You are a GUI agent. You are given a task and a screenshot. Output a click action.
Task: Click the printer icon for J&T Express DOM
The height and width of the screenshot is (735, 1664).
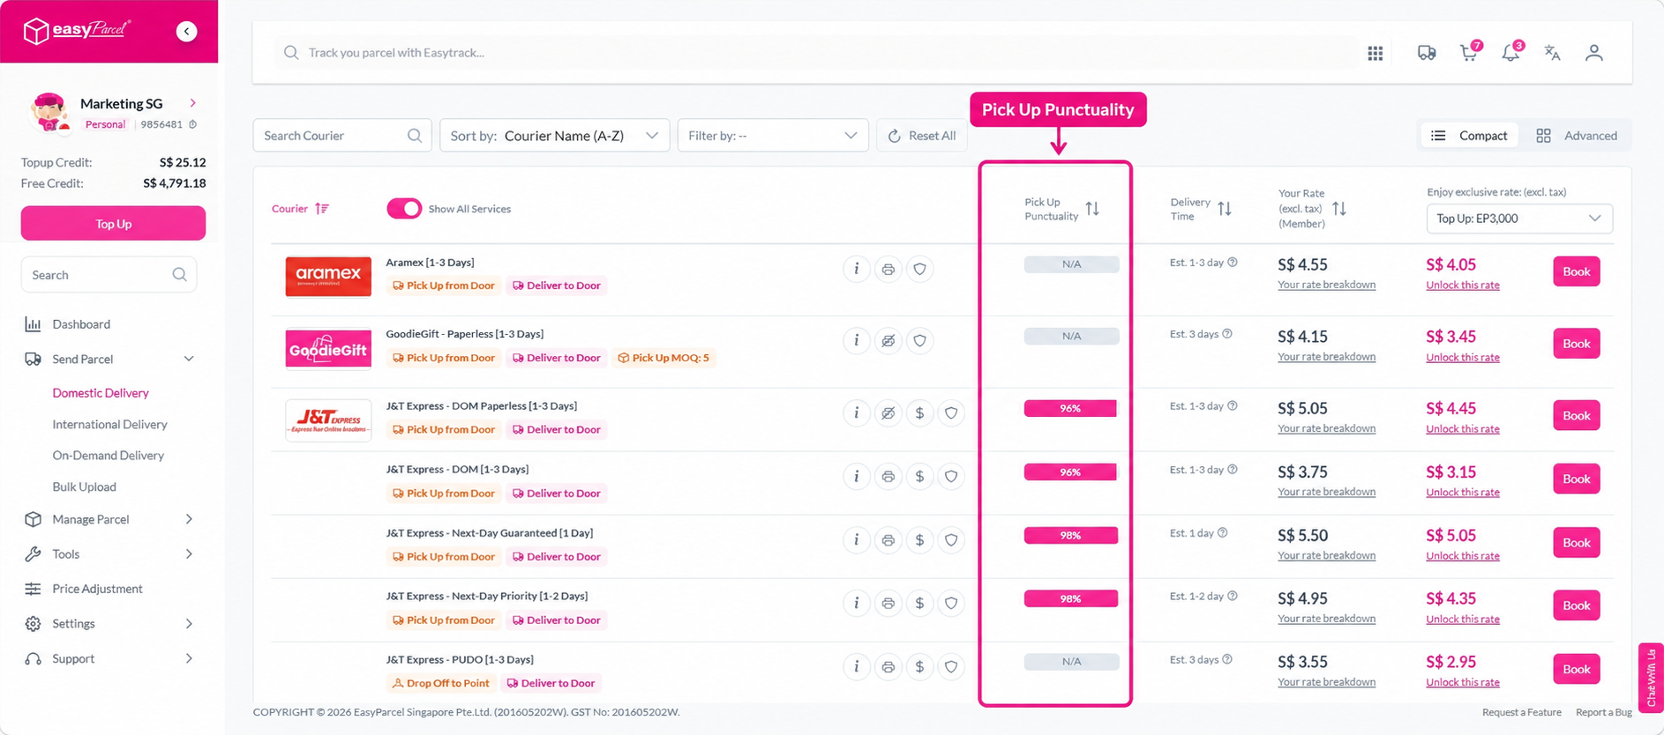click(888, 476)
